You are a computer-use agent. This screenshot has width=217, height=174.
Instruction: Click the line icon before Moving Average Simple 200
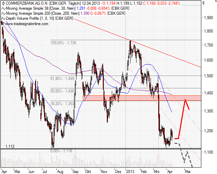pyautogui.click(x=3, y=14)
